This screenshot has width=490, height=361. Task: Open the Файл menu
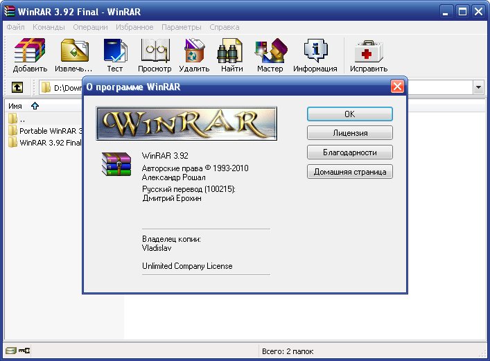15,27
